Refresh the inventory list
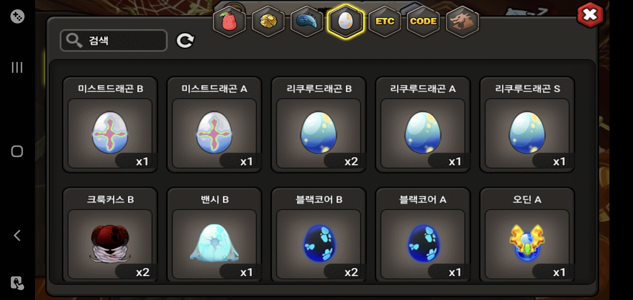This screenshot has height=300, width=633. click(185, 41)
